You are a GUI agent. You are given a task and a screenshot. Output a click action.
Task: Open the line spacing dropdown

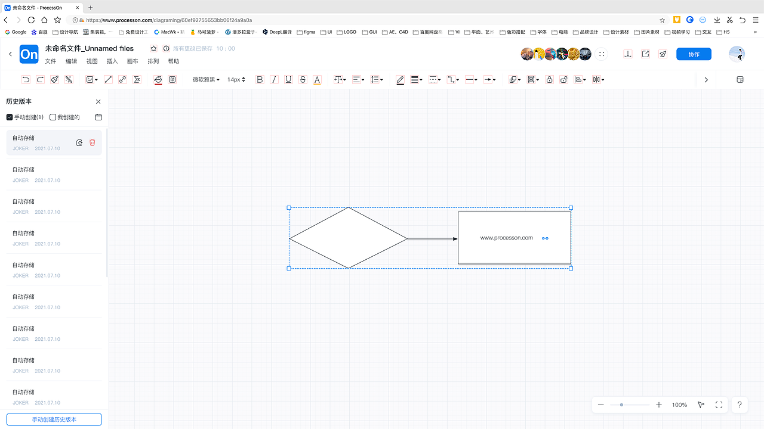click(x=377, y=79)
